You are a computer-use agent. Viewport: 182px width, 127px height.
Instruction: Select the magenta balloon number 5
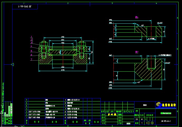click(31, 51)
